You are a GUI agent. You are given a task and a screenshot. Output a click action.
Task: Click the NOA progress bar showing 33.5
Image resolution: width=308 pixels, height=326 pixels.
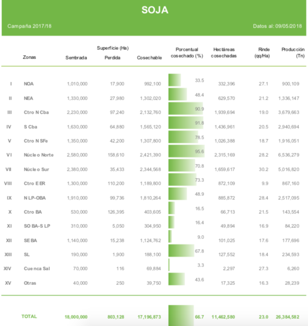[x=175, y=80]
